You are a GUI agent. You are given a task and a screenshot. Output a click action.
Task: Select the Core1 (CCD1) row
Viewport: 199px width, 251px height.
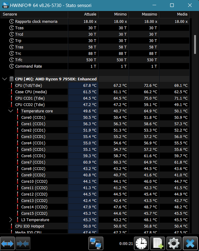coord(102,124)
